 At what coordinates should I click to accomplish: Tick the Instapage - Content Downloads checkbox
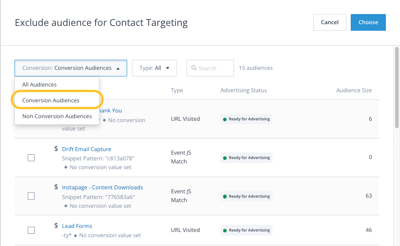point(31,196)
